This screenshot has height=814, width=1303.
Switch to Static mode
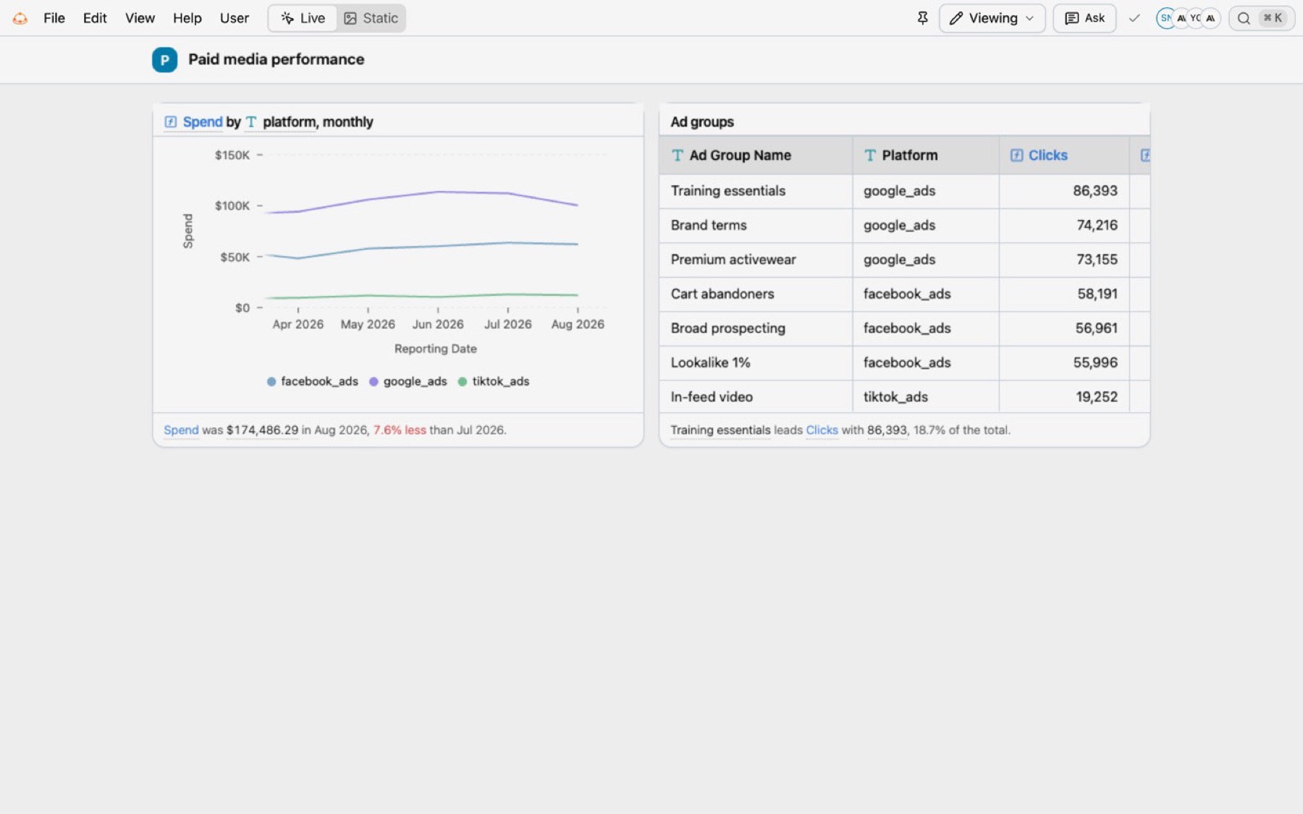coord(371,18)
